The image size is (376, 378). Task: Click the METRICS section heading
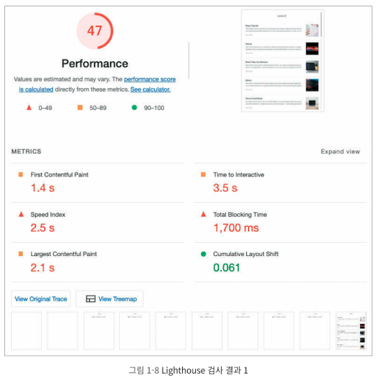click(27, 151)
